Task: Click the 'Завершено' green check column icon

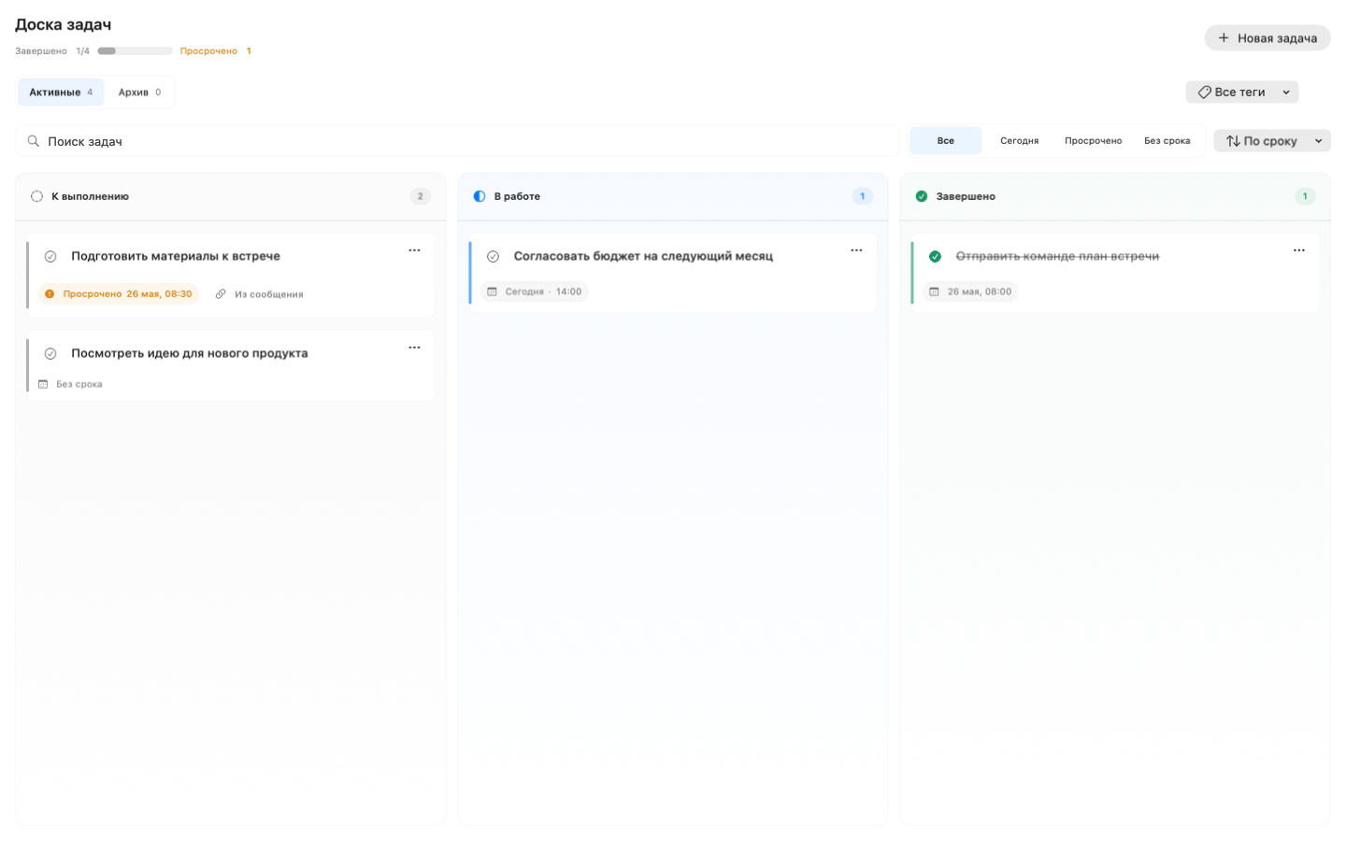Action: click(x=922, y=196)
